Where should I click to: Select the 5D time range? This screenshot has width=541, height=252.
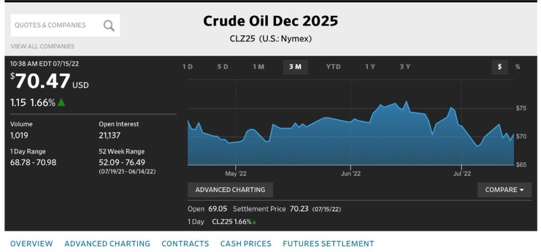[223, 67]
